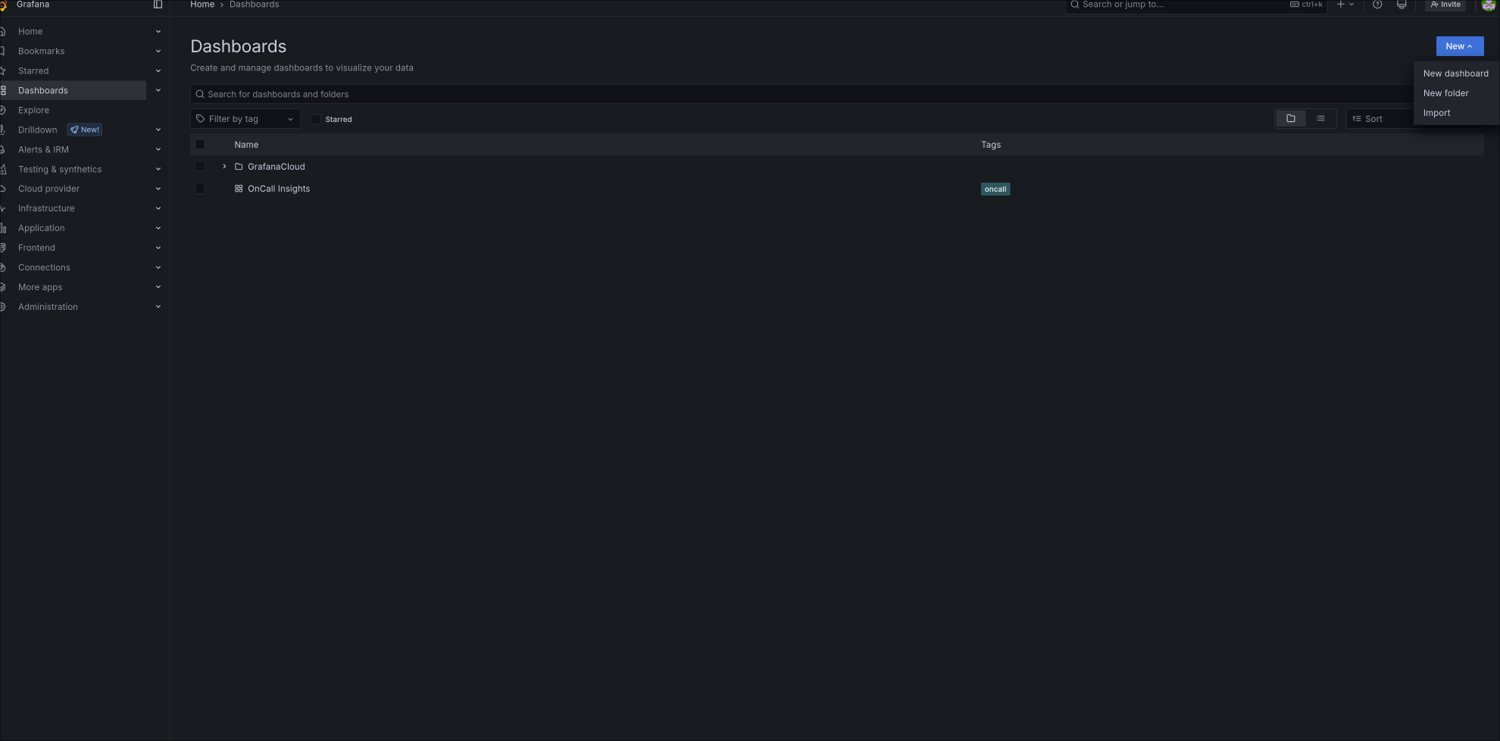Viewport: 1500px width, 741px height.
Task: Switch to flat list view of dashboards
Action: (x=1320, y=118)
